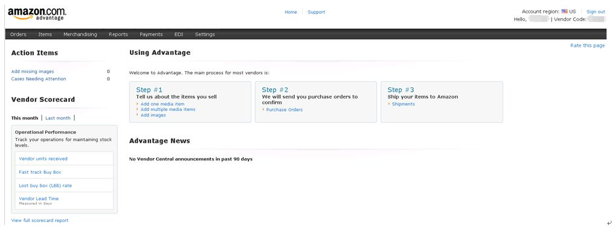Click the US flag account region icon
The height and width of the screenshot is (228, 612).
564,11
